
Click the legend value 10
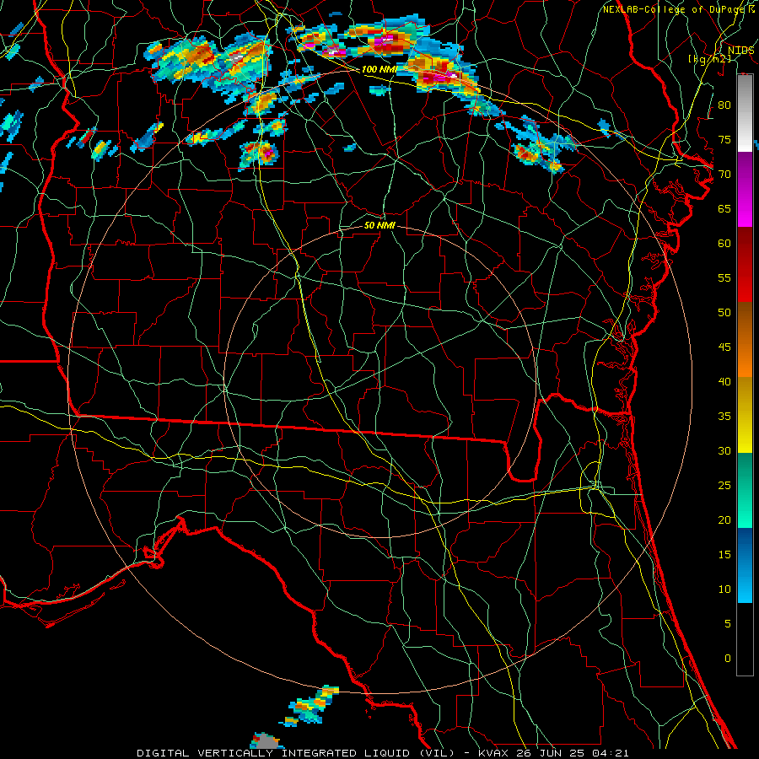coord(724,589)
